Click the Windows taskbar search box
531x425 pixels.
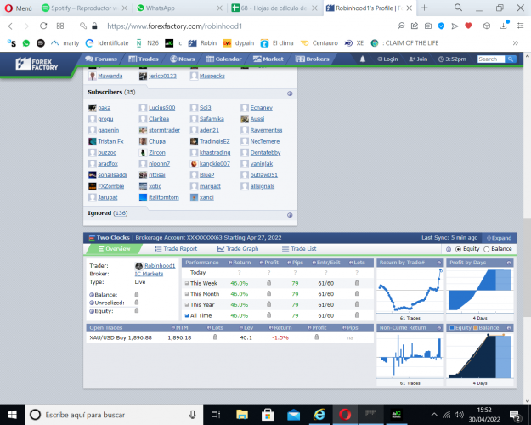tap(114, 415)
